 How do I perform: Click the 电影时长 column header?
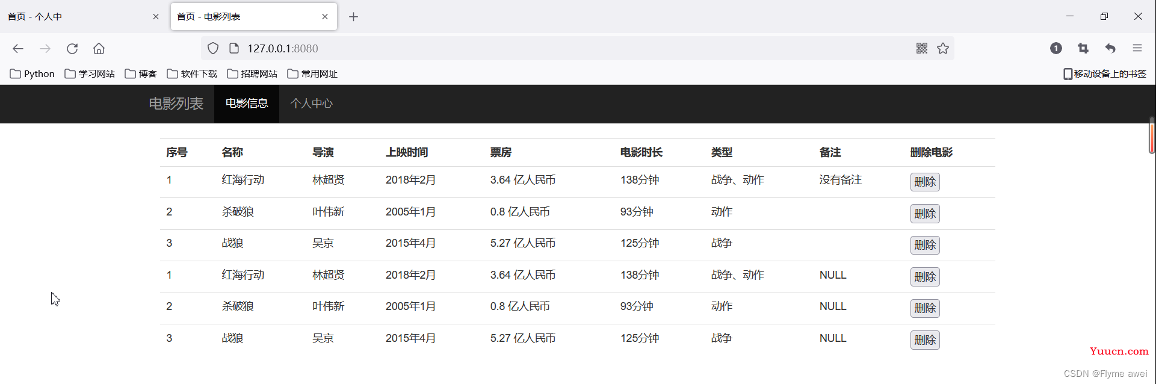pyautogui.click(x=641, y=152)
